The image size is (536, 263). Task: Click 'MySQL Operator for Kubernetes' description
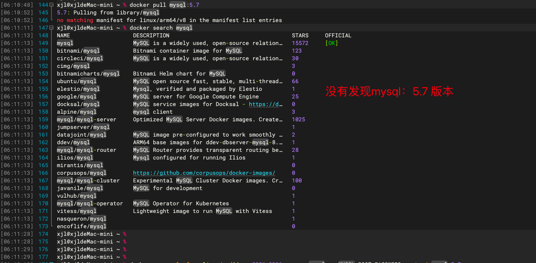pos(181,204)
